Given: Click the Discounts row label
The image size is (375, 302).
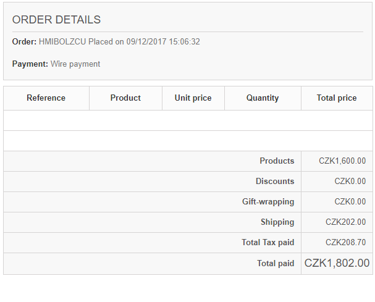Looking at the screenshot, I should pyautogui.click(x=275, y=182).
